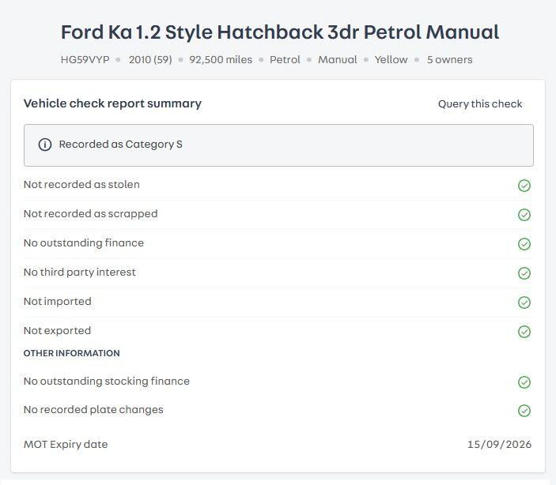556x485 pixels.
Task: Click the '92,500 miles' mileage text
Action: point(221,59)
